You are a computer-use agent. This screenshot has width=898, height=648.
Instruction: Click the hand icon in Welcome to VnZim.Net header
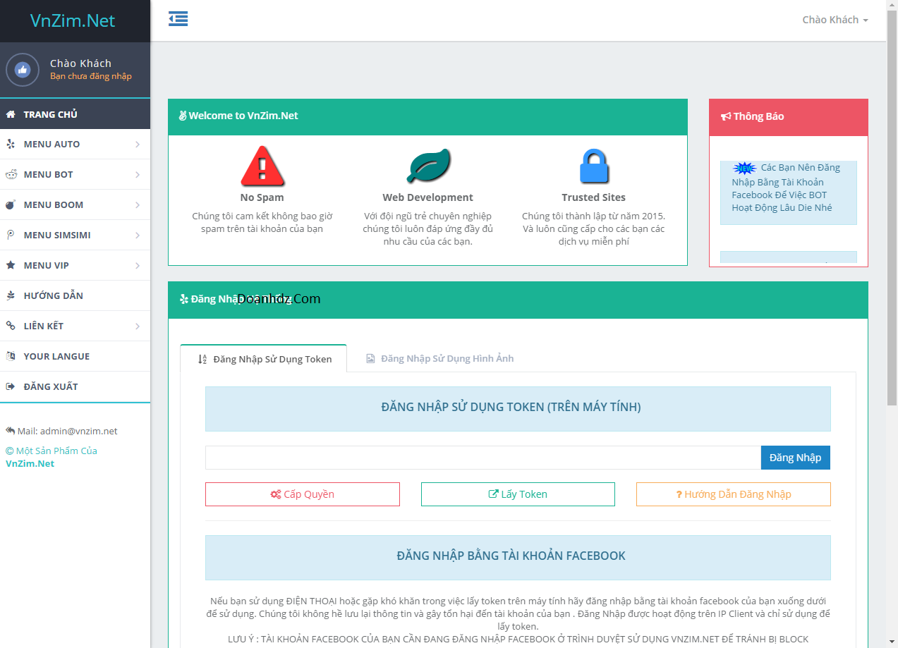click(183, 116)
